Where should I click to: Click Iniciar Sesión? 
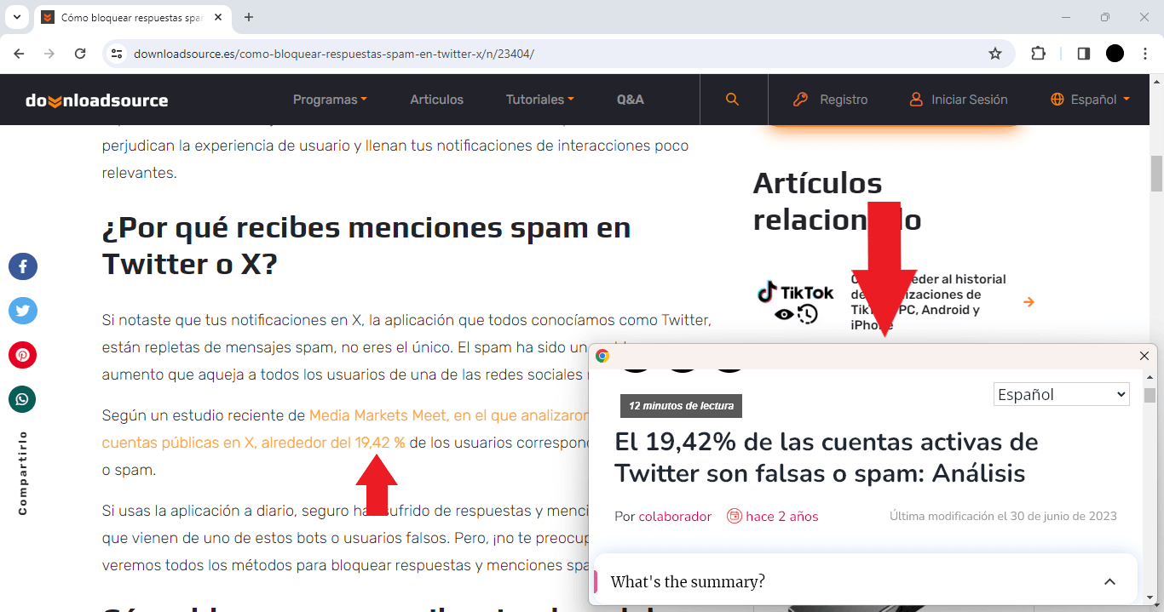click(959, 100)
